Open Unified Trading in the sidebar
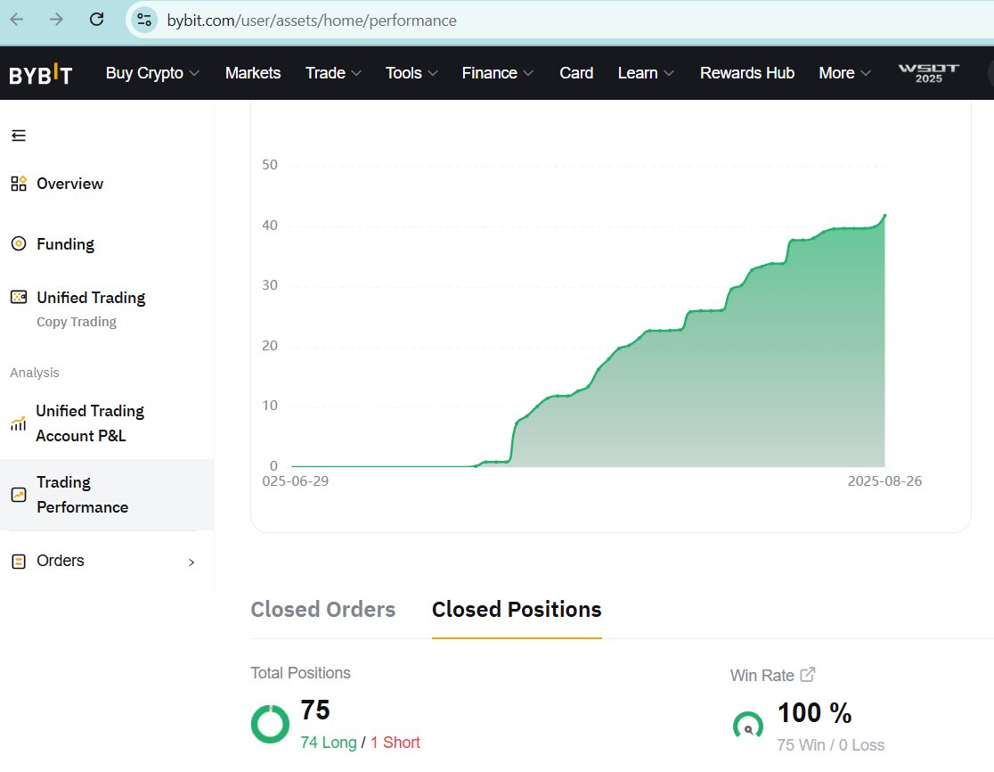Viewport: 994px width, 772px height. [x=91, y=298]
